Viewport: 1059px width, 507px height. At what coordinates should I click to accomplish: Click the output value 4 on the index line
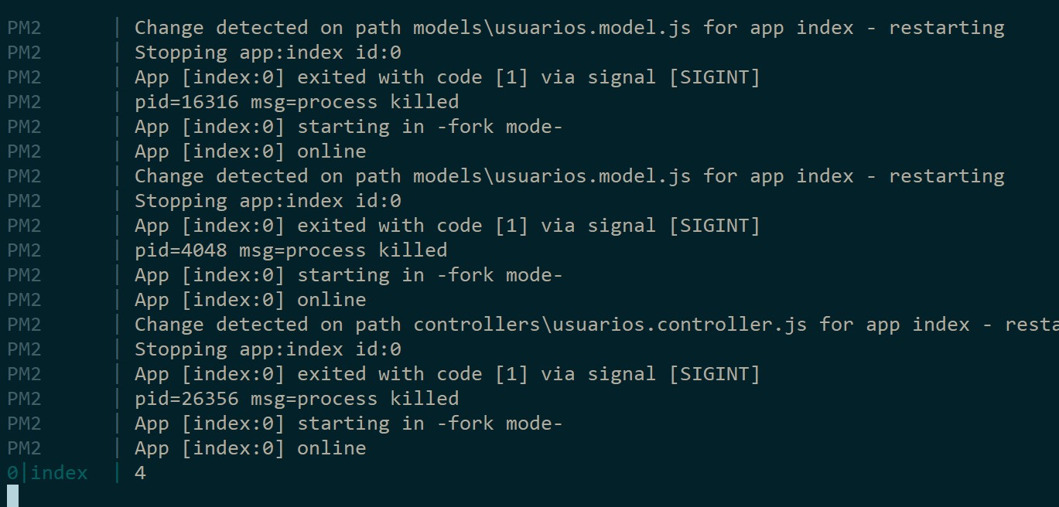pyautogui.click(x=140, y=473)
